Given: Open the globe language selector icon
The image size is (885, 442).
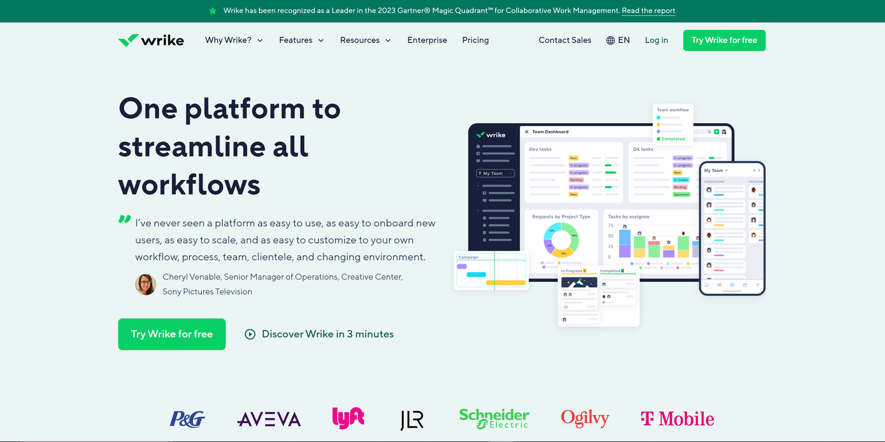Looking at the screenshot, I should click(x=611, y=40).
